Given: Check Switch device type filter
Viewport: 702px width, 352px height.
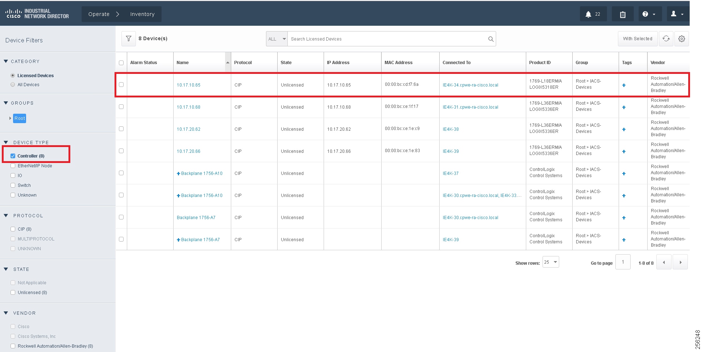Looking at the screenshot, I should point(13,185).
